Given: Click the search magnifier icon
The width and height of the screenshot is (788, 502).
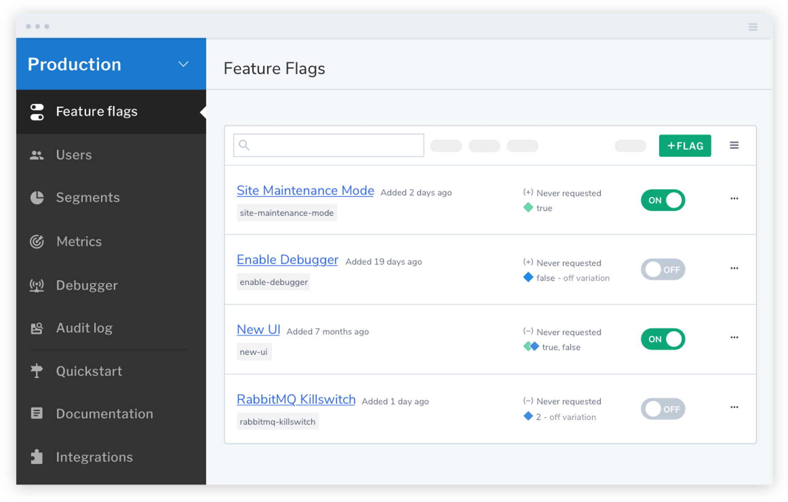Looking at the screenshot, I should [244, 145].
